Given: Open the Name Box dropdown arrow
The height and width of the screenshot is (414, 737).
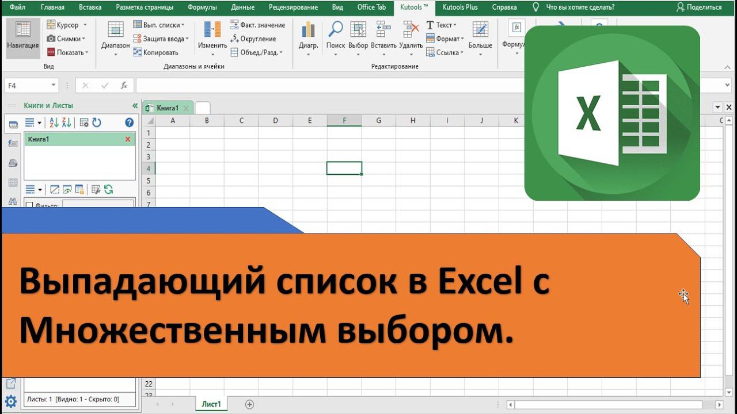Looking at the screenshot, I should (54, 85).
